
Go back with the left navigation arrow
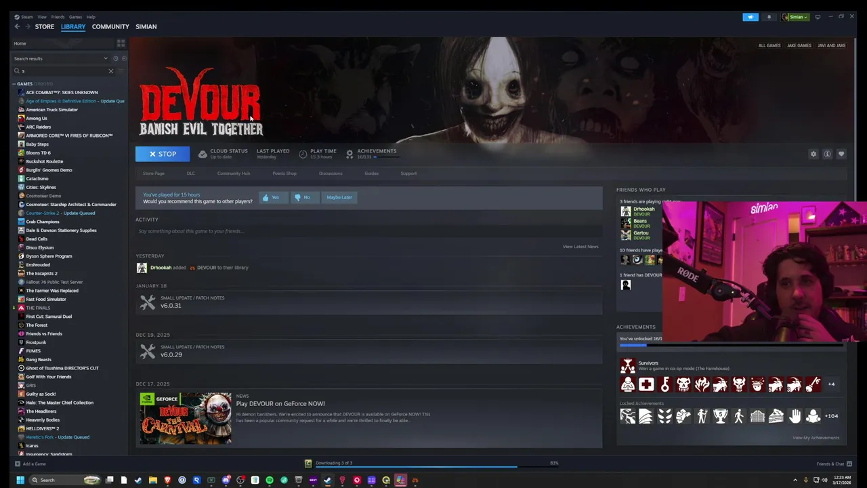click(17, 26)
